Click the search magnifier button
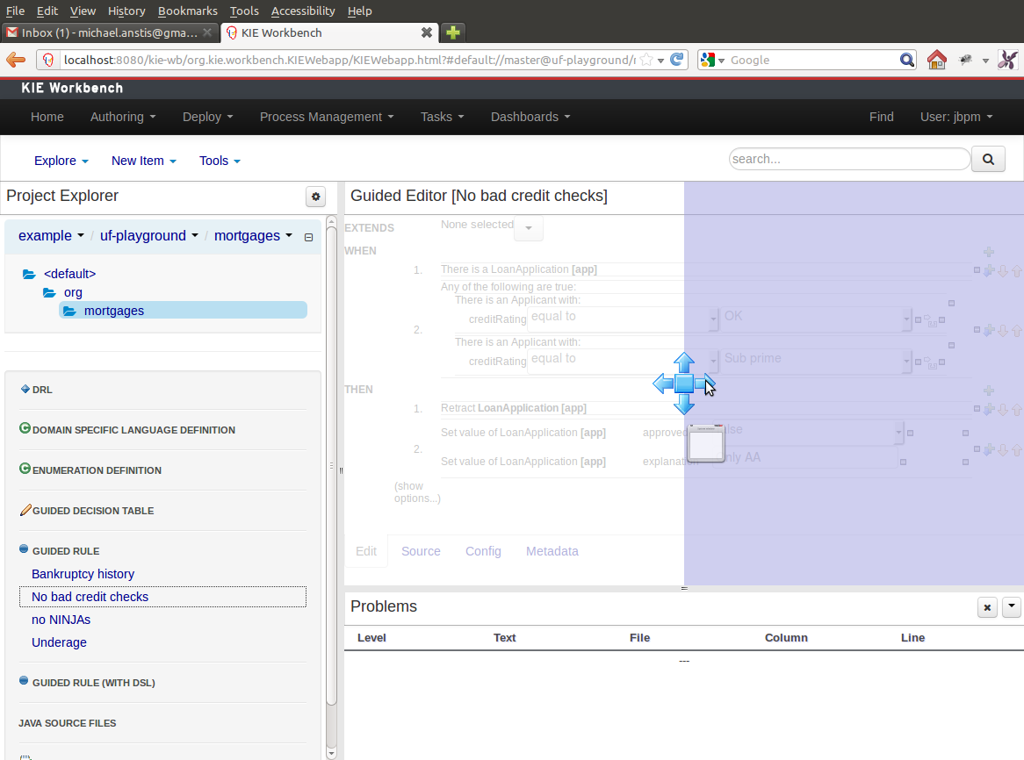The image size is (1024, 760). click(988, 159)
